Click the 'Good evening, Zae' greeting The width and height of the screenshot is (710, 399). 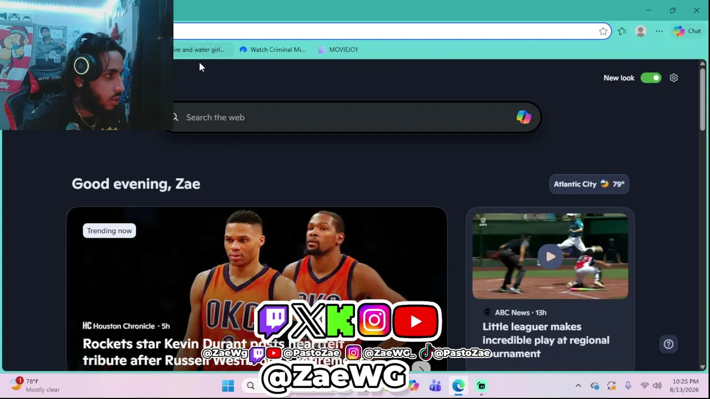coord(136,184)
